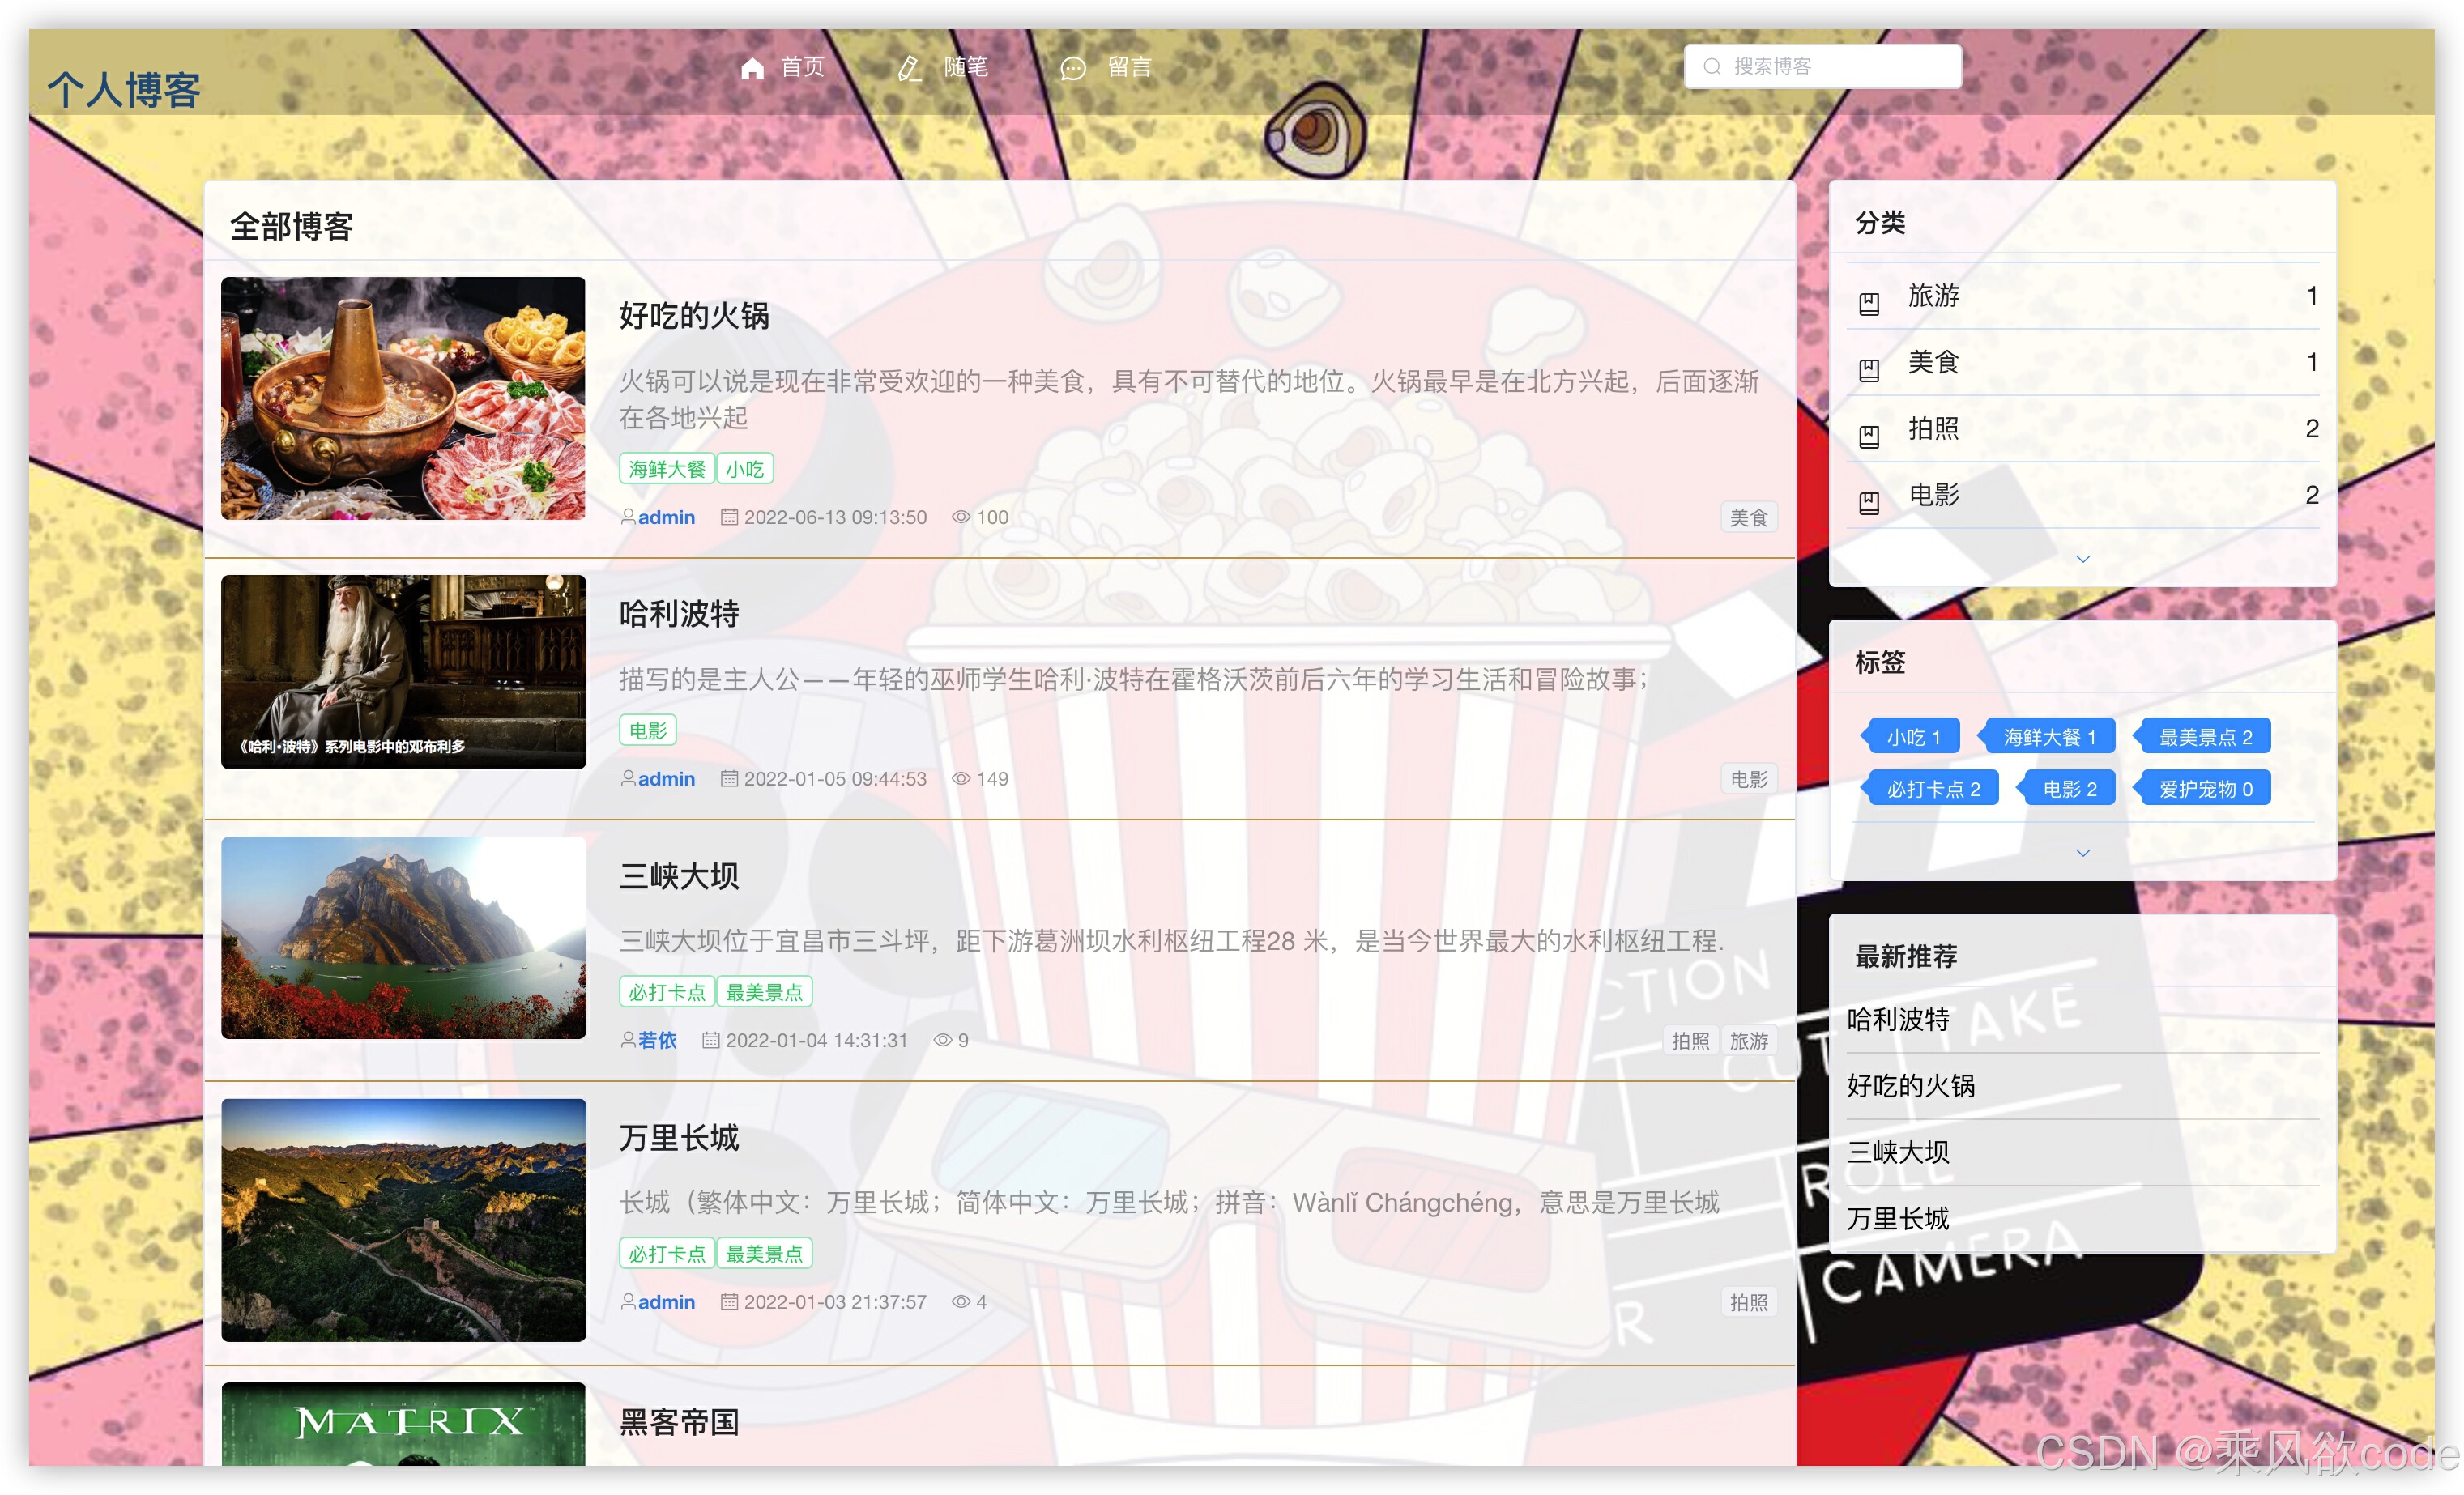The height and width of the screenshot is (1495, 2464).
Task: Click the magnifier icon in the search box
Action: (1711, 66)
